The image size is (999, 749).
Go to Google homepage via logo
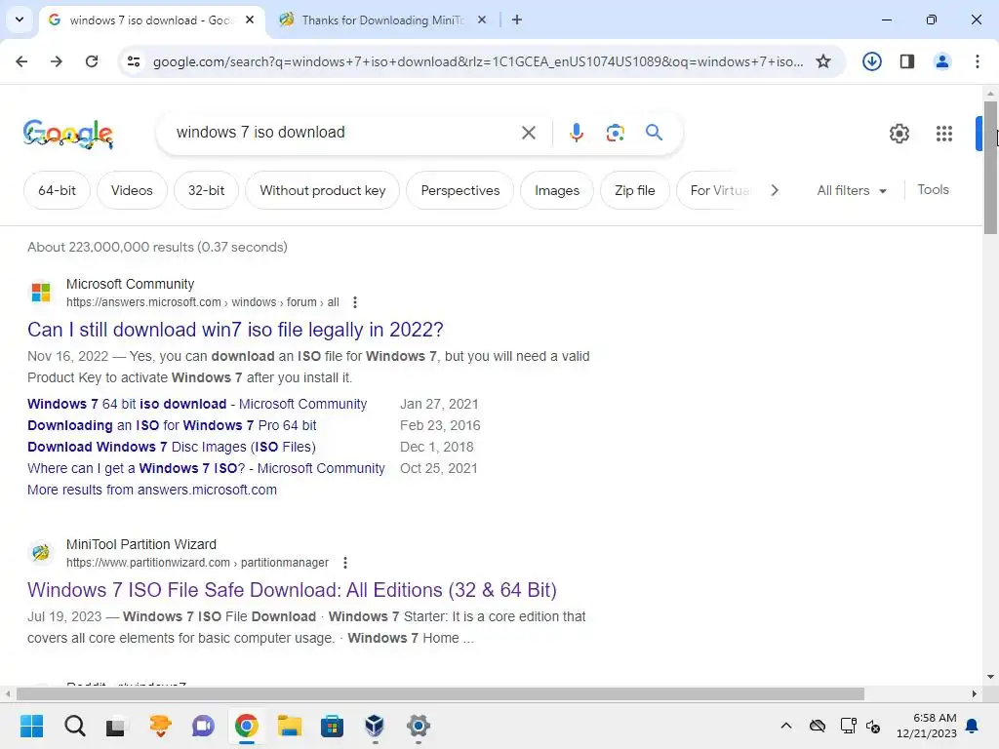click(68, 133)
